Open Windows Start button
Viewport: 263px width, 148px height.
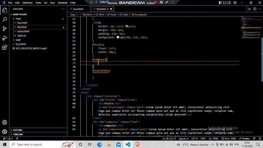[5, 144]
